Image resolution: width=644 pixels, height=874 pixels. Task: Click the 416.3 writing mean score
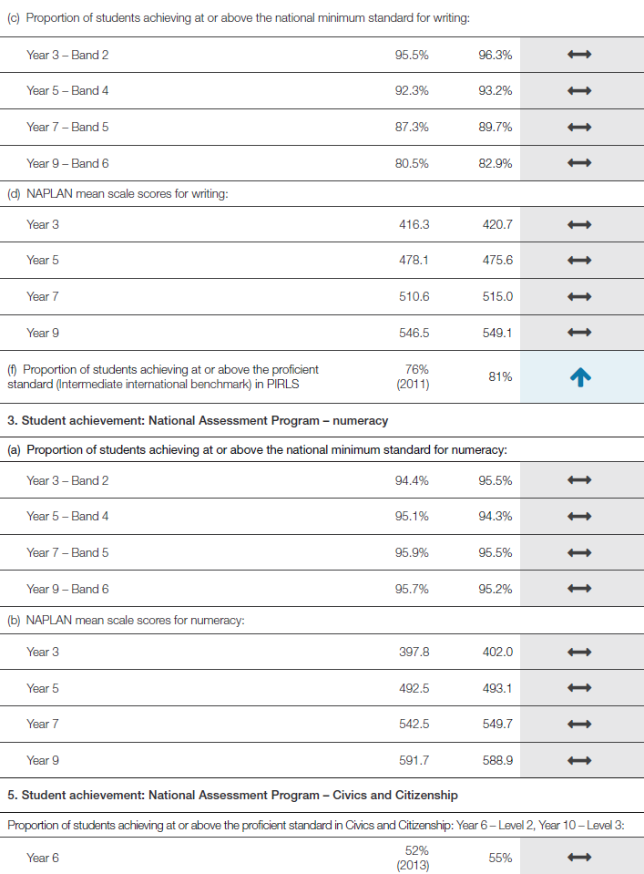414,224
